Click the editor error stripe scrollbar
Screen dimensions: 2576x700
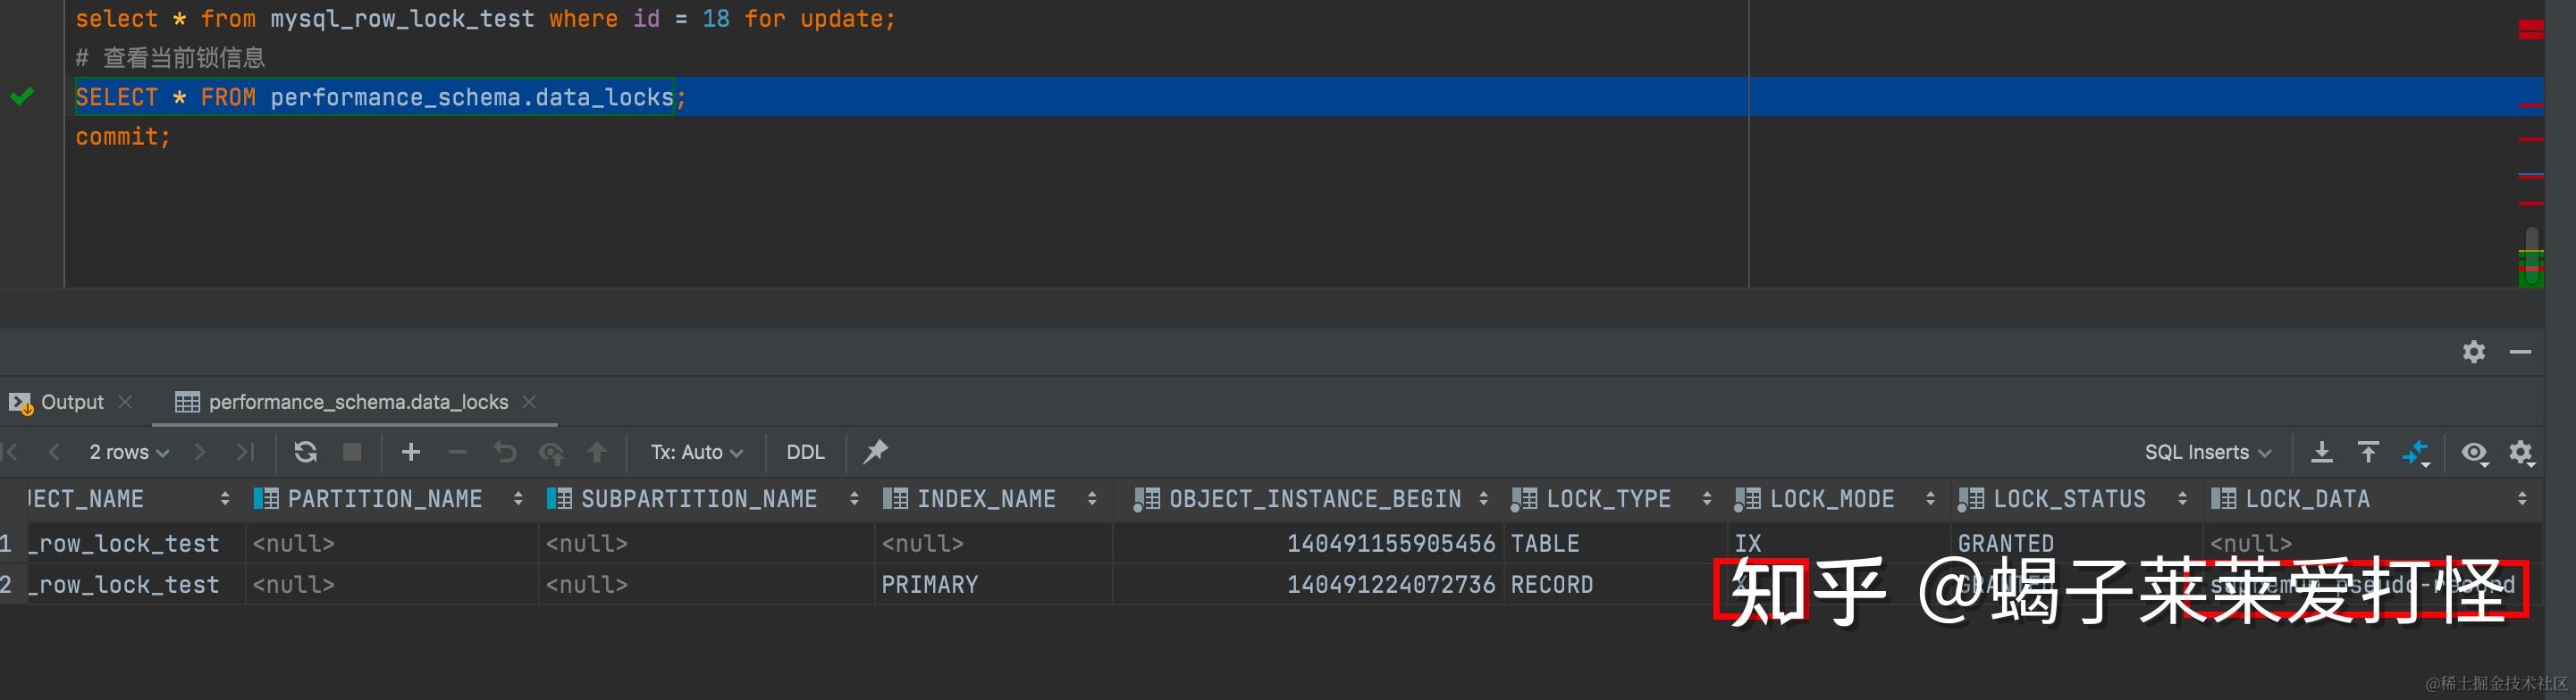(2531, 150)
